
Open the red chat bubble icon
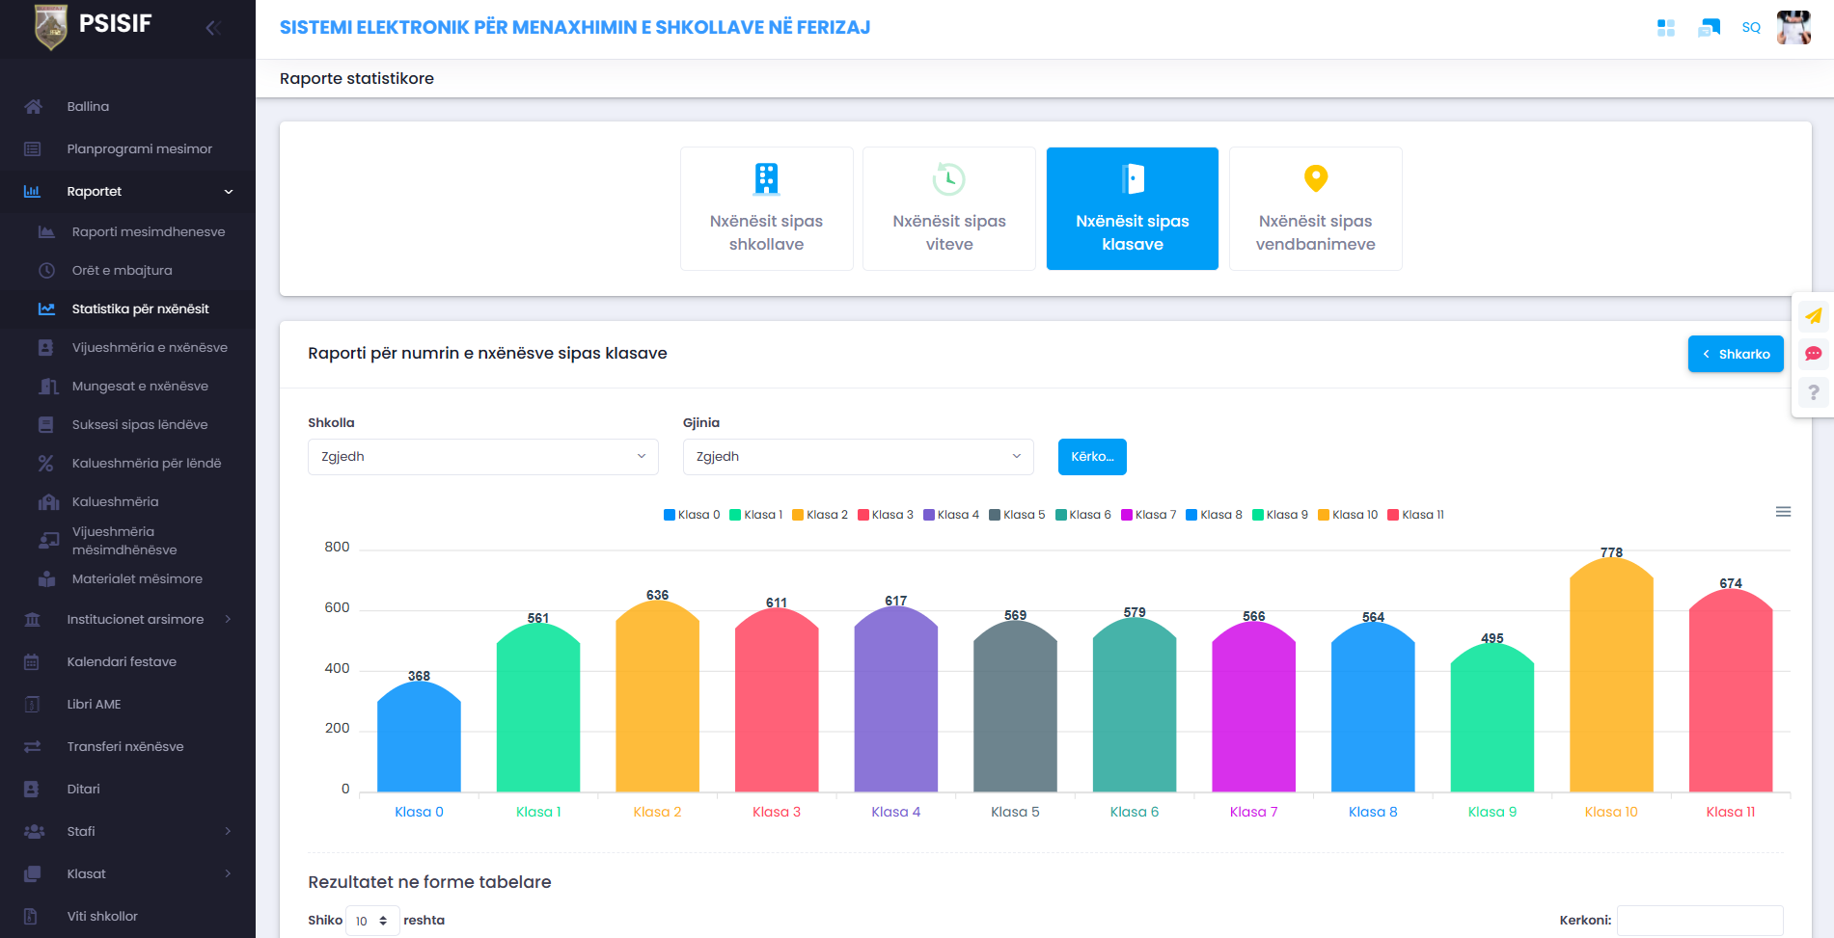1813,354
